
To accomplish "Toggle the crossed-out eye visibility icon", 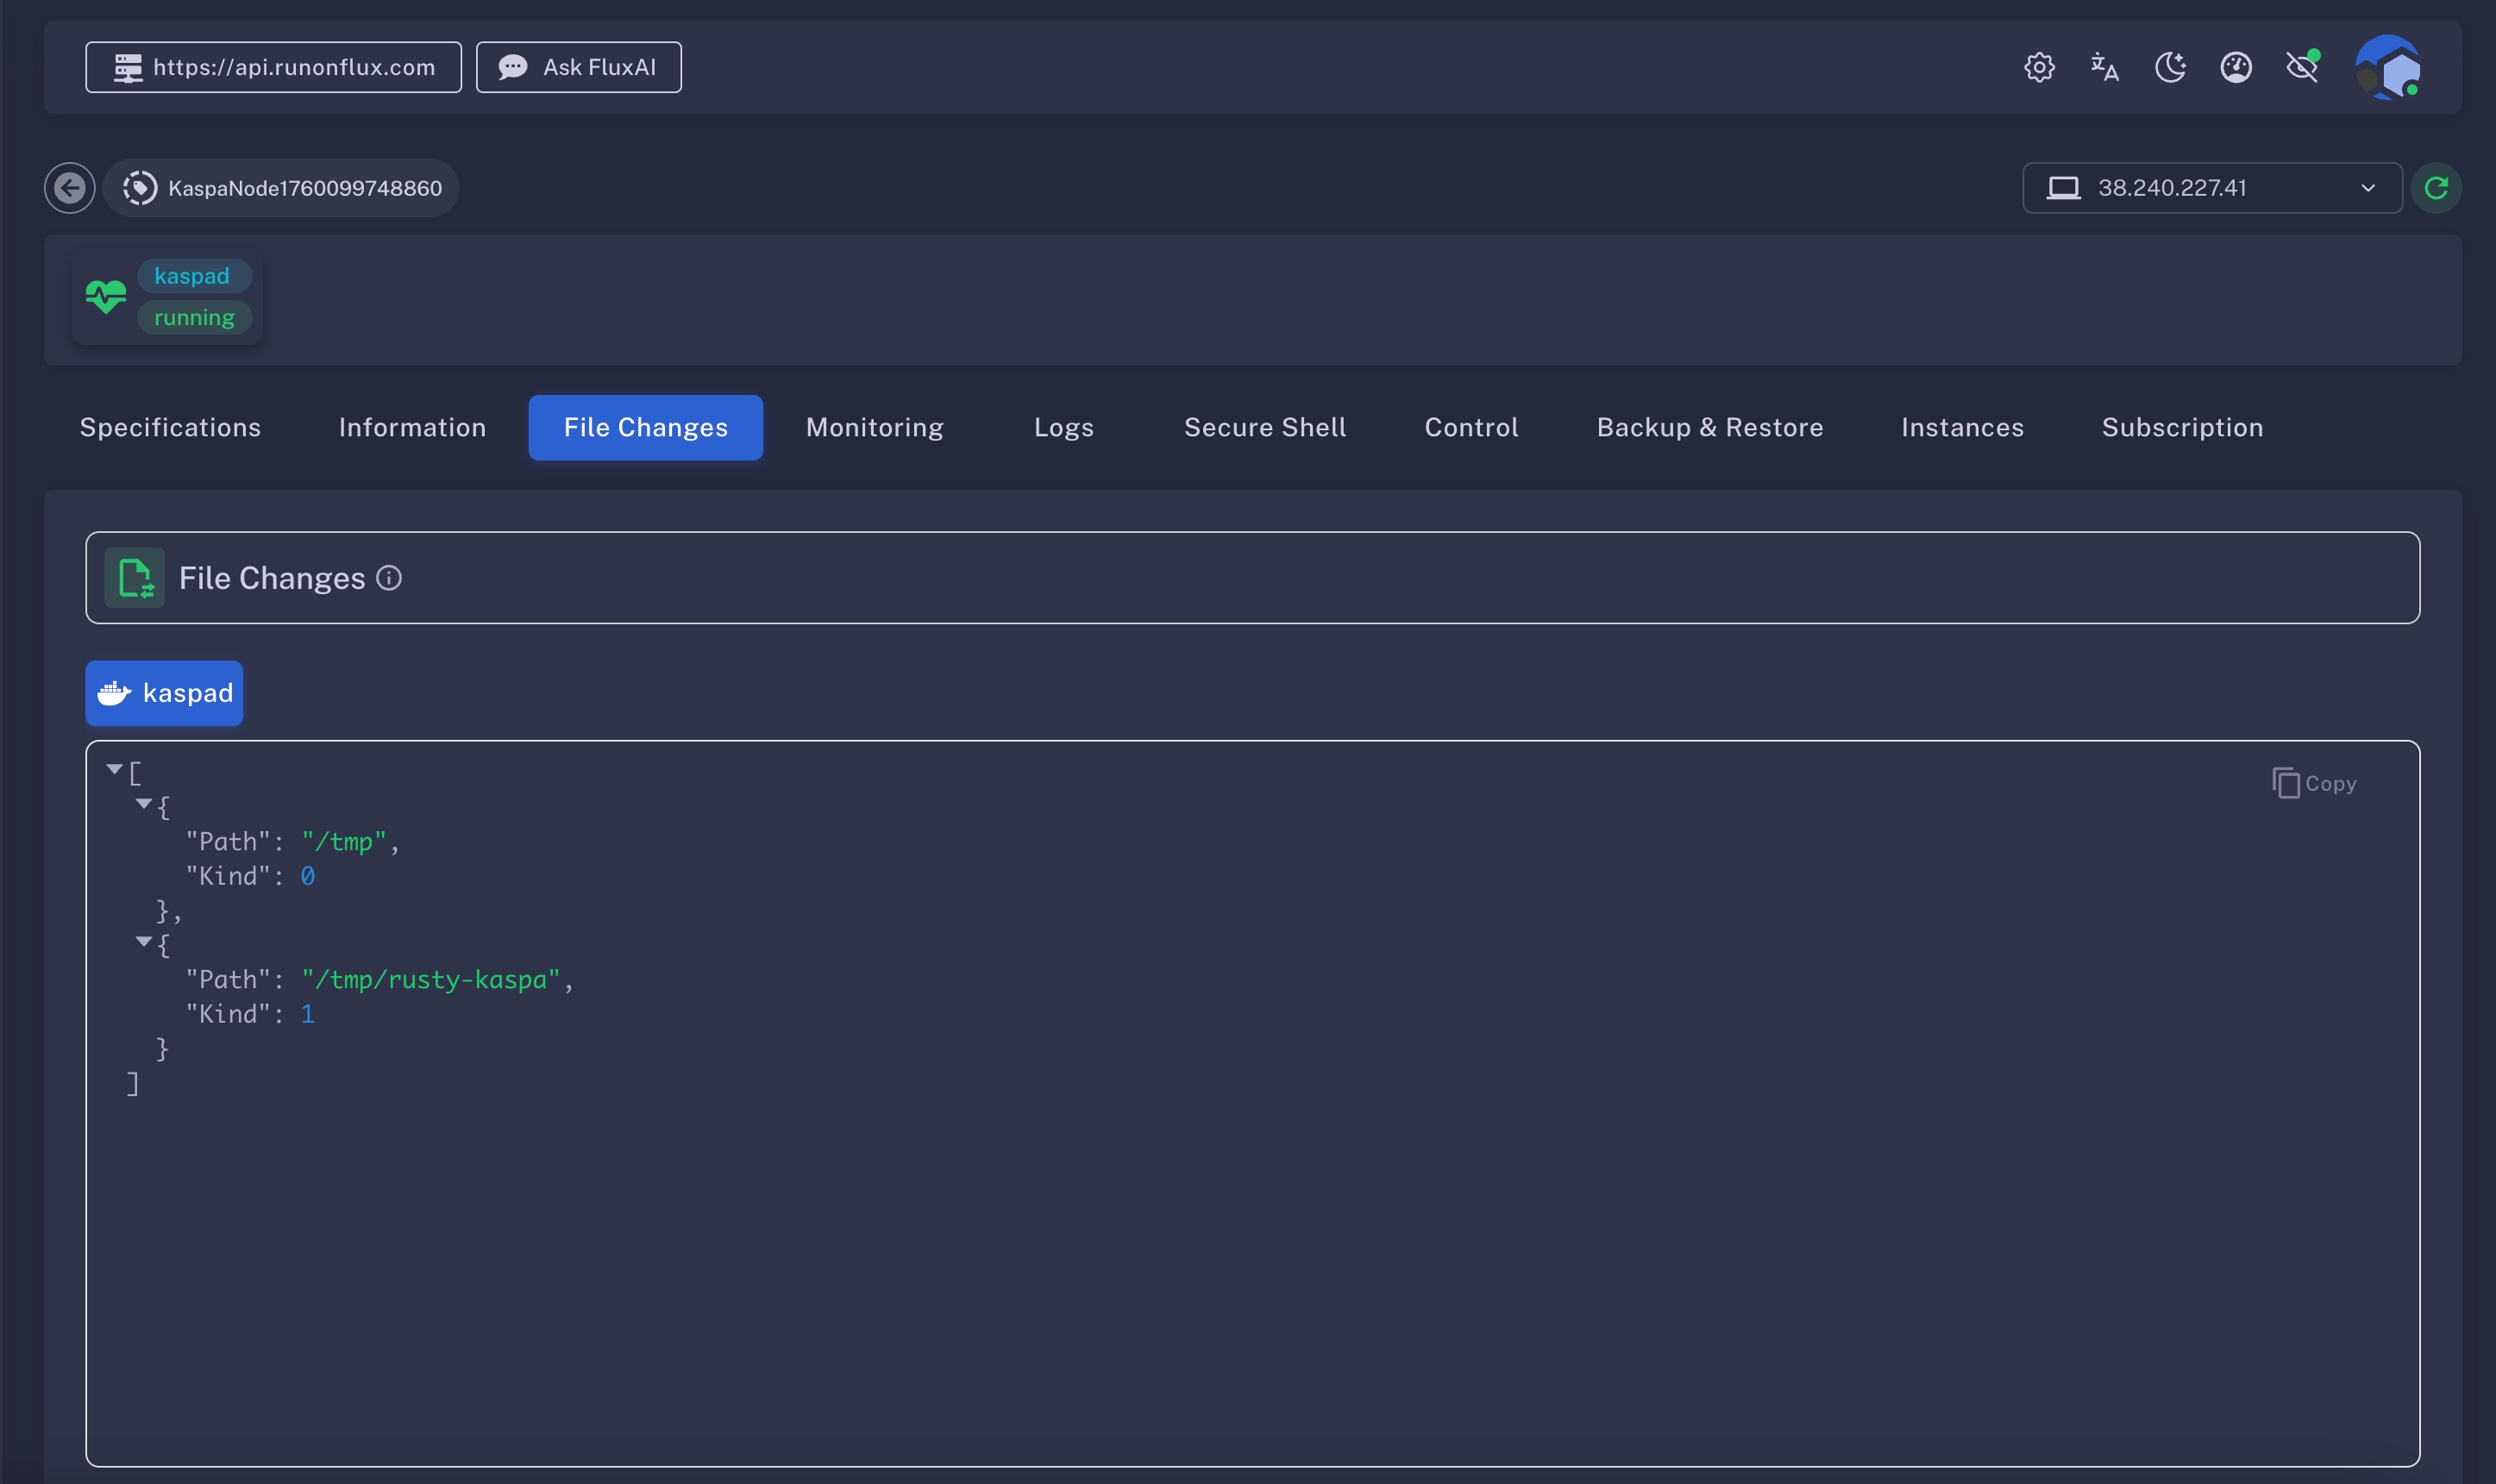I will 2302,67.
